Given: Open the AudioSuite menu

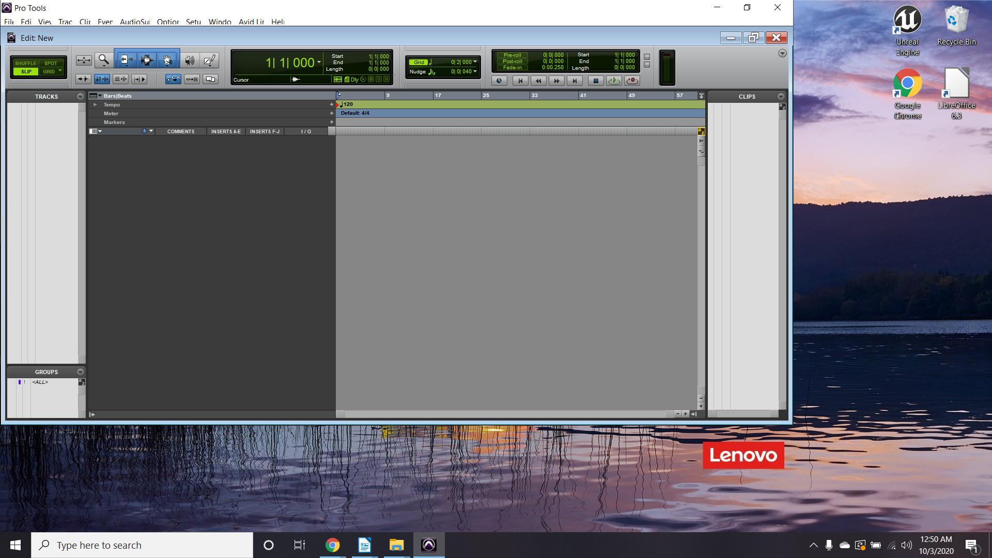Looking at the screenshot, I should (x=134, y=22).
